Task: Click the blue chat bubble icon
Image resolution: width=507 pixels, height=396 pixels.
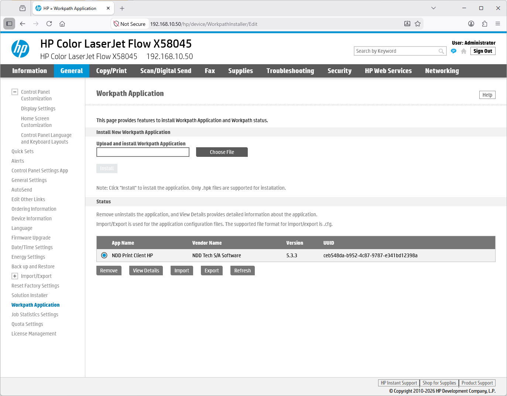Action: click(x=453, y=51)
